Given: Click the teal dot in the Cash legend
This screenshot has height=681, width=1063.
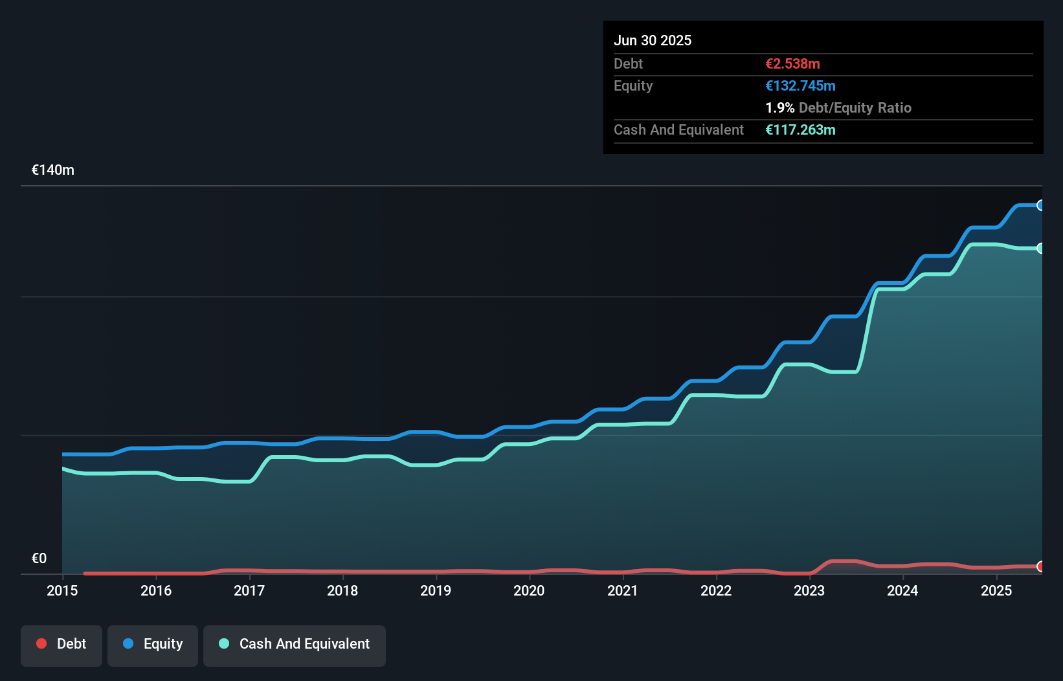Looking at the screenshot, I should [x=224, y=643].
